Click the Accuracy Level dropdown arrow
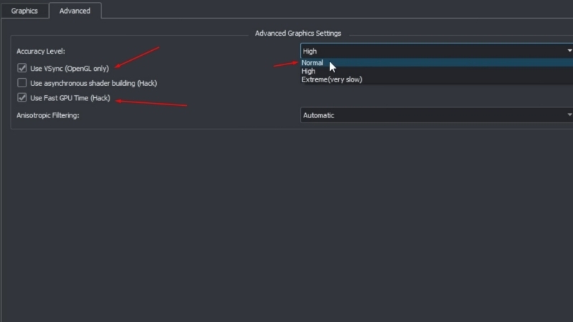Image resolution: width=573 pixels, height=322 pixels. (569, 51)
